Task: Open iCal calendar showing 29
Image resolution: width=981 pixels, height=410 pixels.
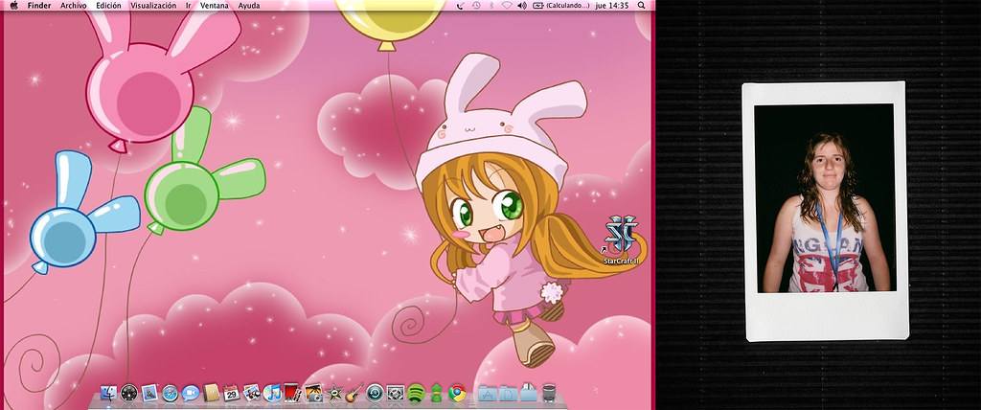Action: (x=232, y=393)
